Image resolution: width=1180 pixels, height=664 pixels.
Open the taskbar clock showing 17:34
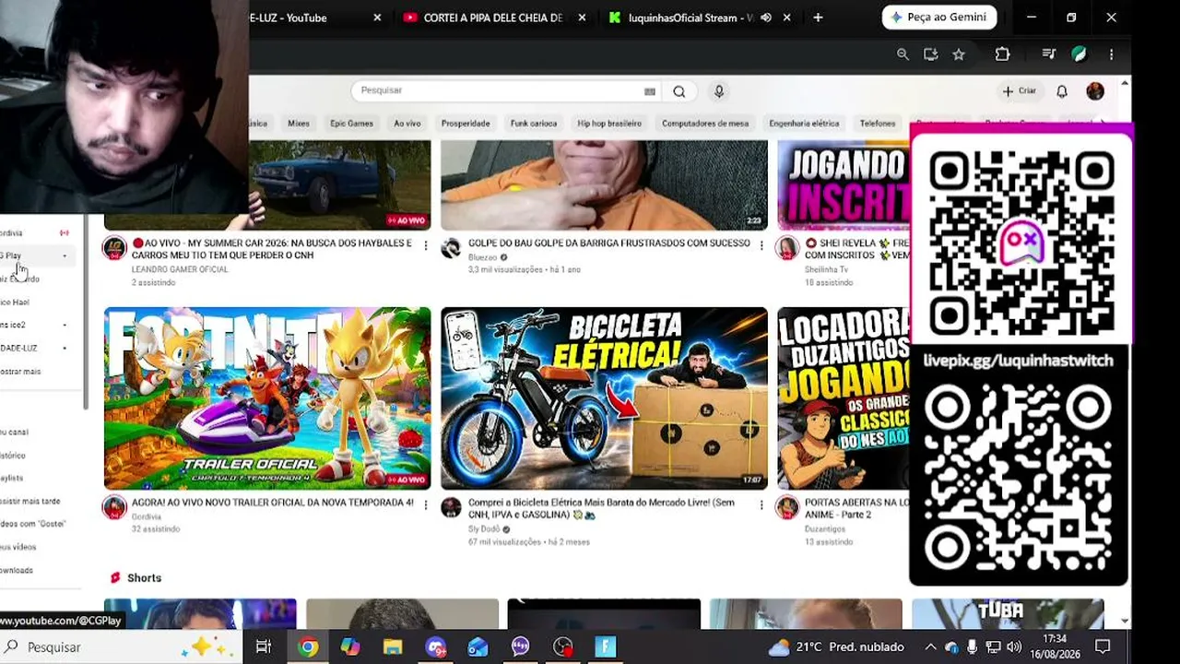click(x=1055, y=646)
